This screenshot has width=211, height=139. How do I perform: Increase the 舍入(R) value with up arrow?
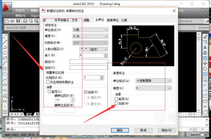[106, 54]
